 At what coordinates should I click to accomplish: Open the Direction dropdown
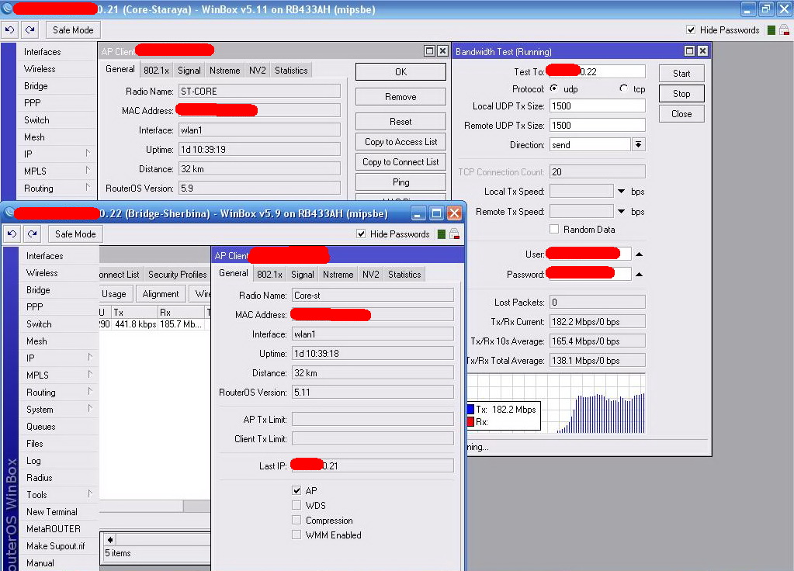pos(639,145)
